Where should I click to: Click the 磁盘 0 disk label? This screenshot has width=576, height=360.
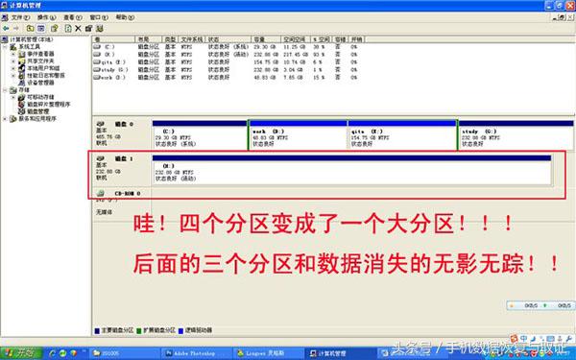[124, 124]
